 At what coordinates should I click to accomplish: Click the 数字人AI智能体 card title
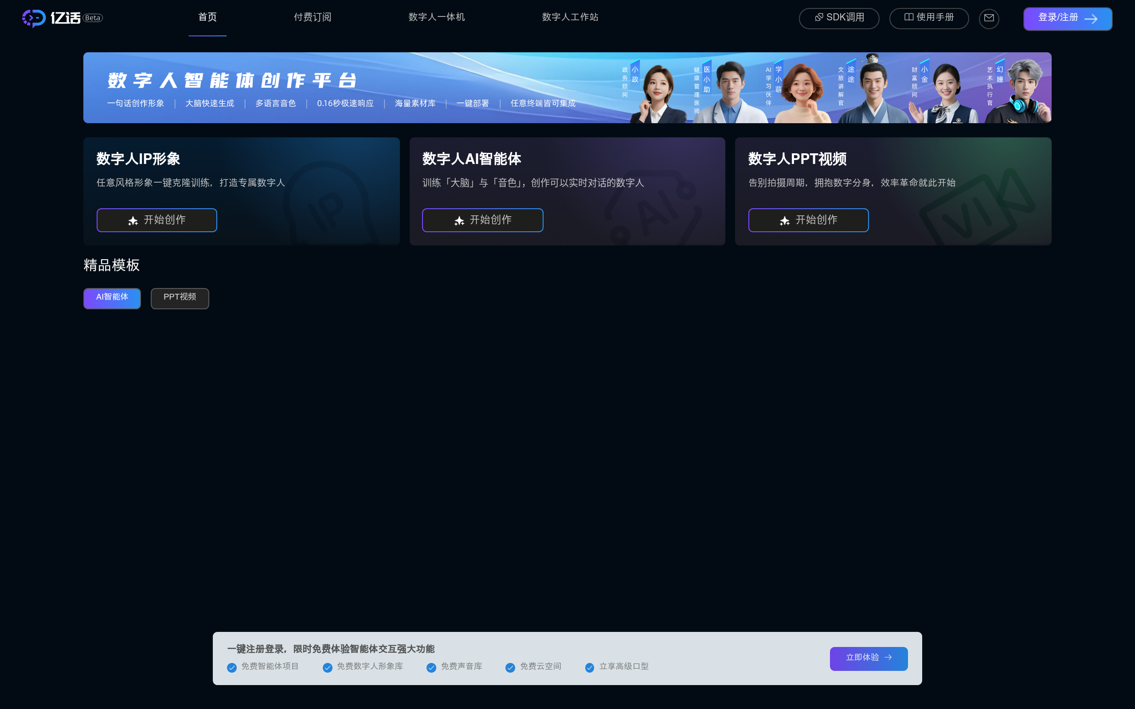[x=471, y=159]
